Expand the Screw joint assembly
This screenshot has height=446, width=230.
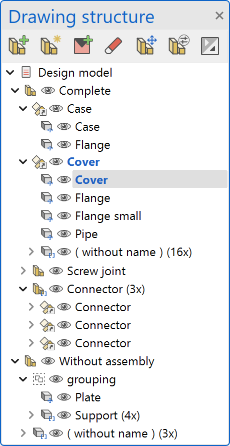[x=23, y=271]
